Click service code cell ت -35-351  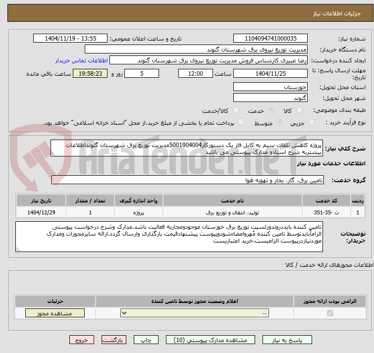click(x=326, y=212)
